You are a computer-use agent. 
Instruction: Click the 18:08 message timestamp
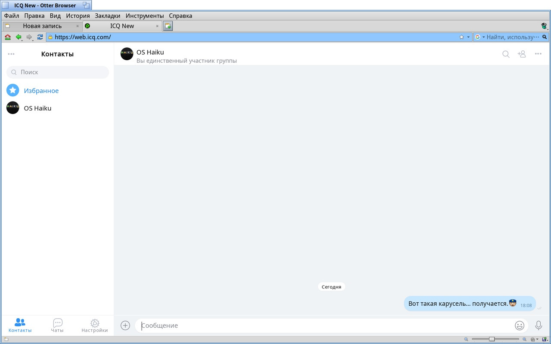pos(526,305)
